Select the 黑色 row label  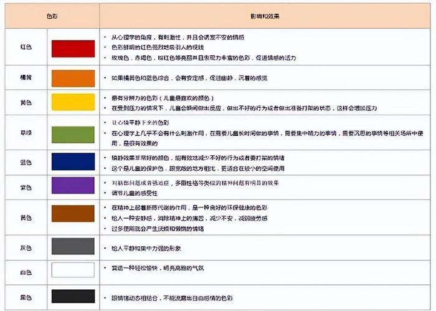[x=26, y=298]
